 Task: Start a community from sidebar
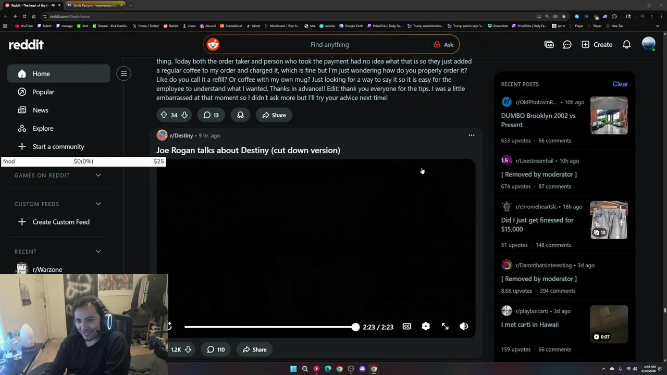(58, 146)
